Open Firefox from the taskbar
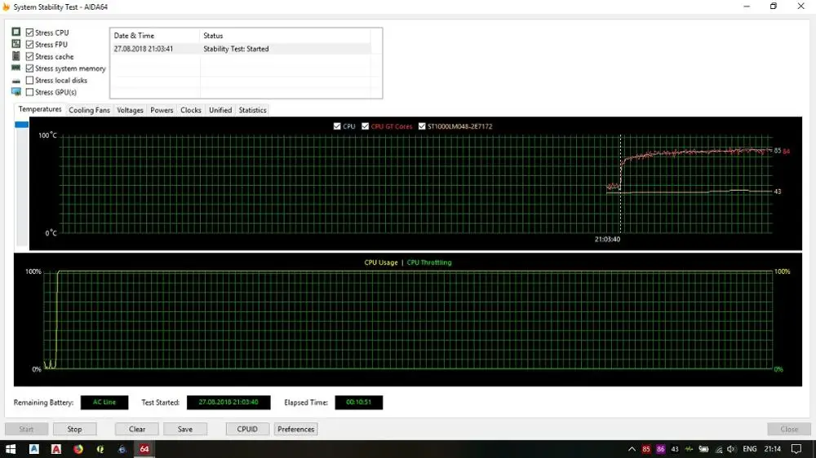 click(x=78, y=449)
